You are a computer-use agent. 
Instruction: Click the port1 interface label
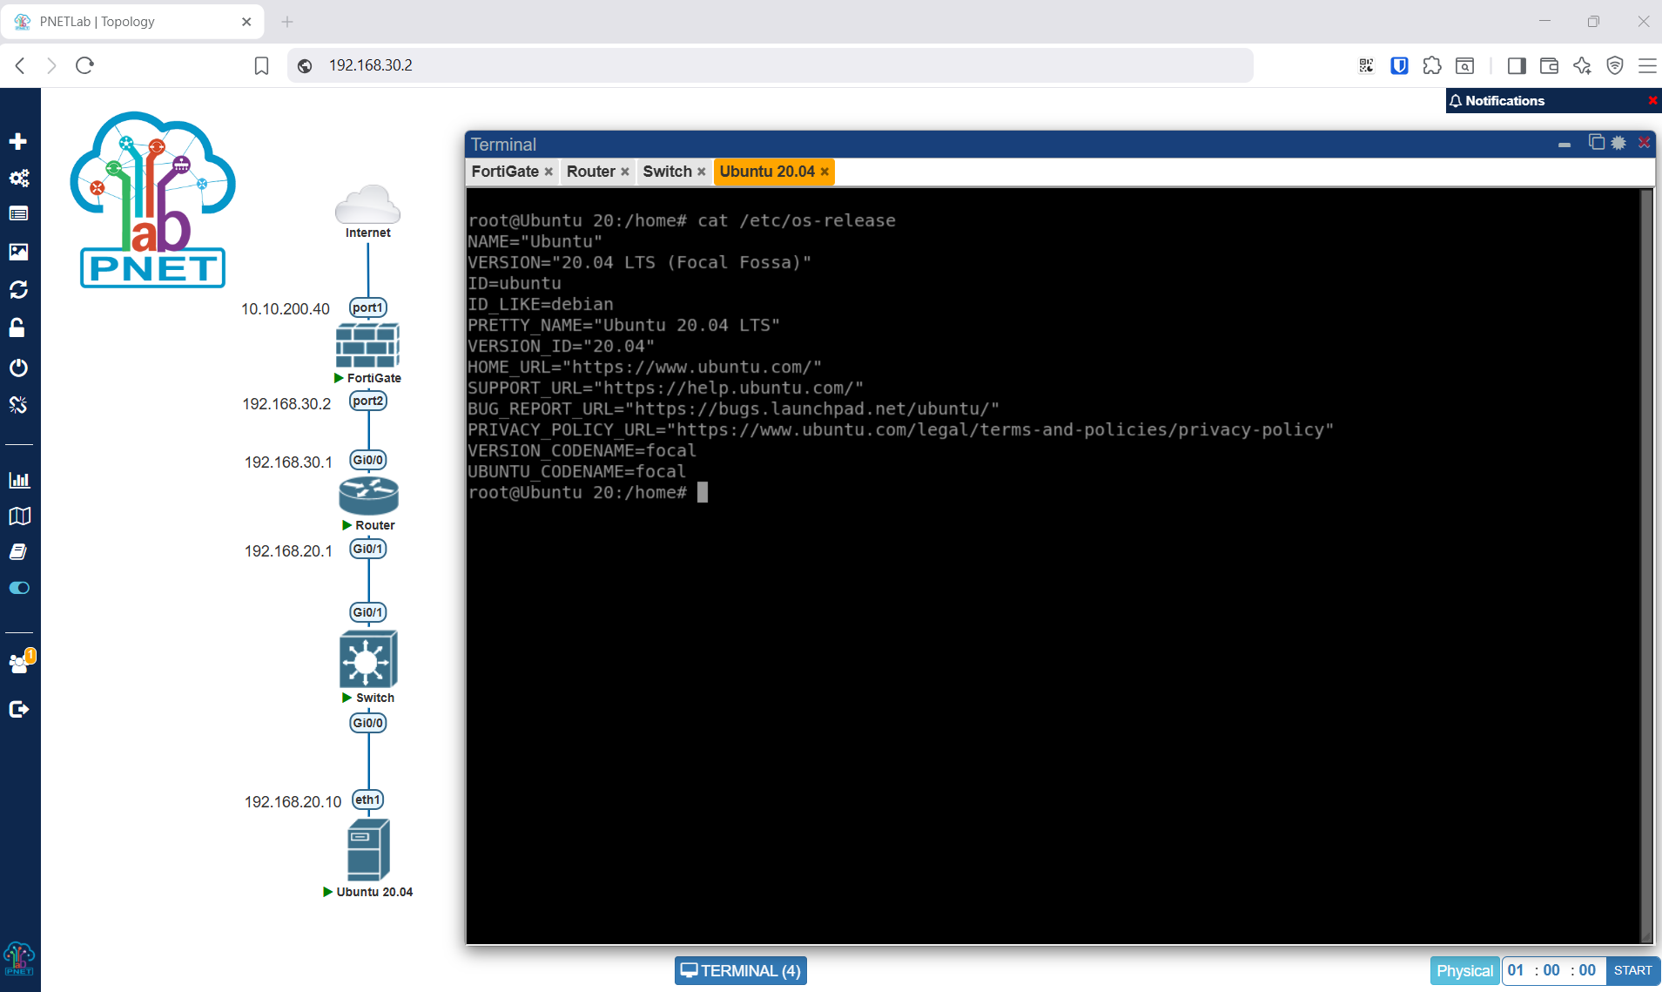[x=367, y=307]
